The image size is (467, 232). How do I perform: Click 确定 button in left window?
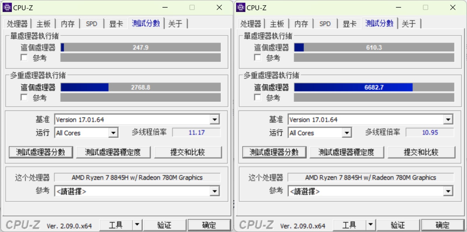coord(209,225)
